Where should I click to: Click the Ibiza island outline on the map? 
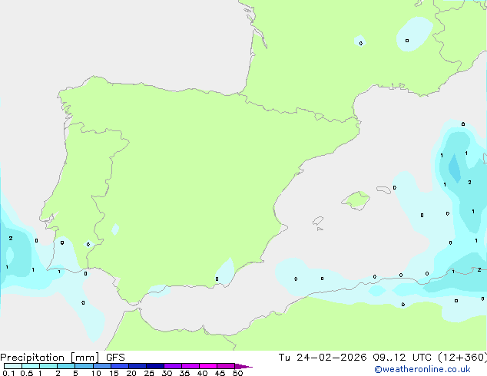pos(318,221)
